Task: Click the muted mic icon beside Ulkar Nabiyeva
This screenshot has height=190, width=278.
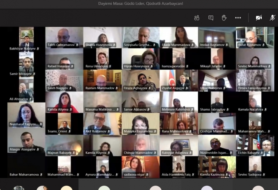Action: [x=224, y=88]
